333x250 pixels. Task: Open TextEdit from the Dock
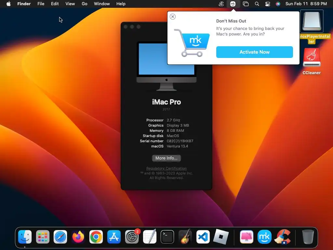pos(150,237)
